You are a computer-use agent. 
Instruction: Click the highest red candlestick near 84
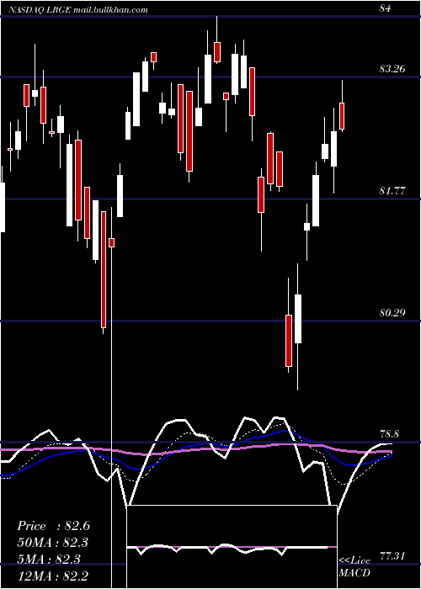(x=217, y=52)
